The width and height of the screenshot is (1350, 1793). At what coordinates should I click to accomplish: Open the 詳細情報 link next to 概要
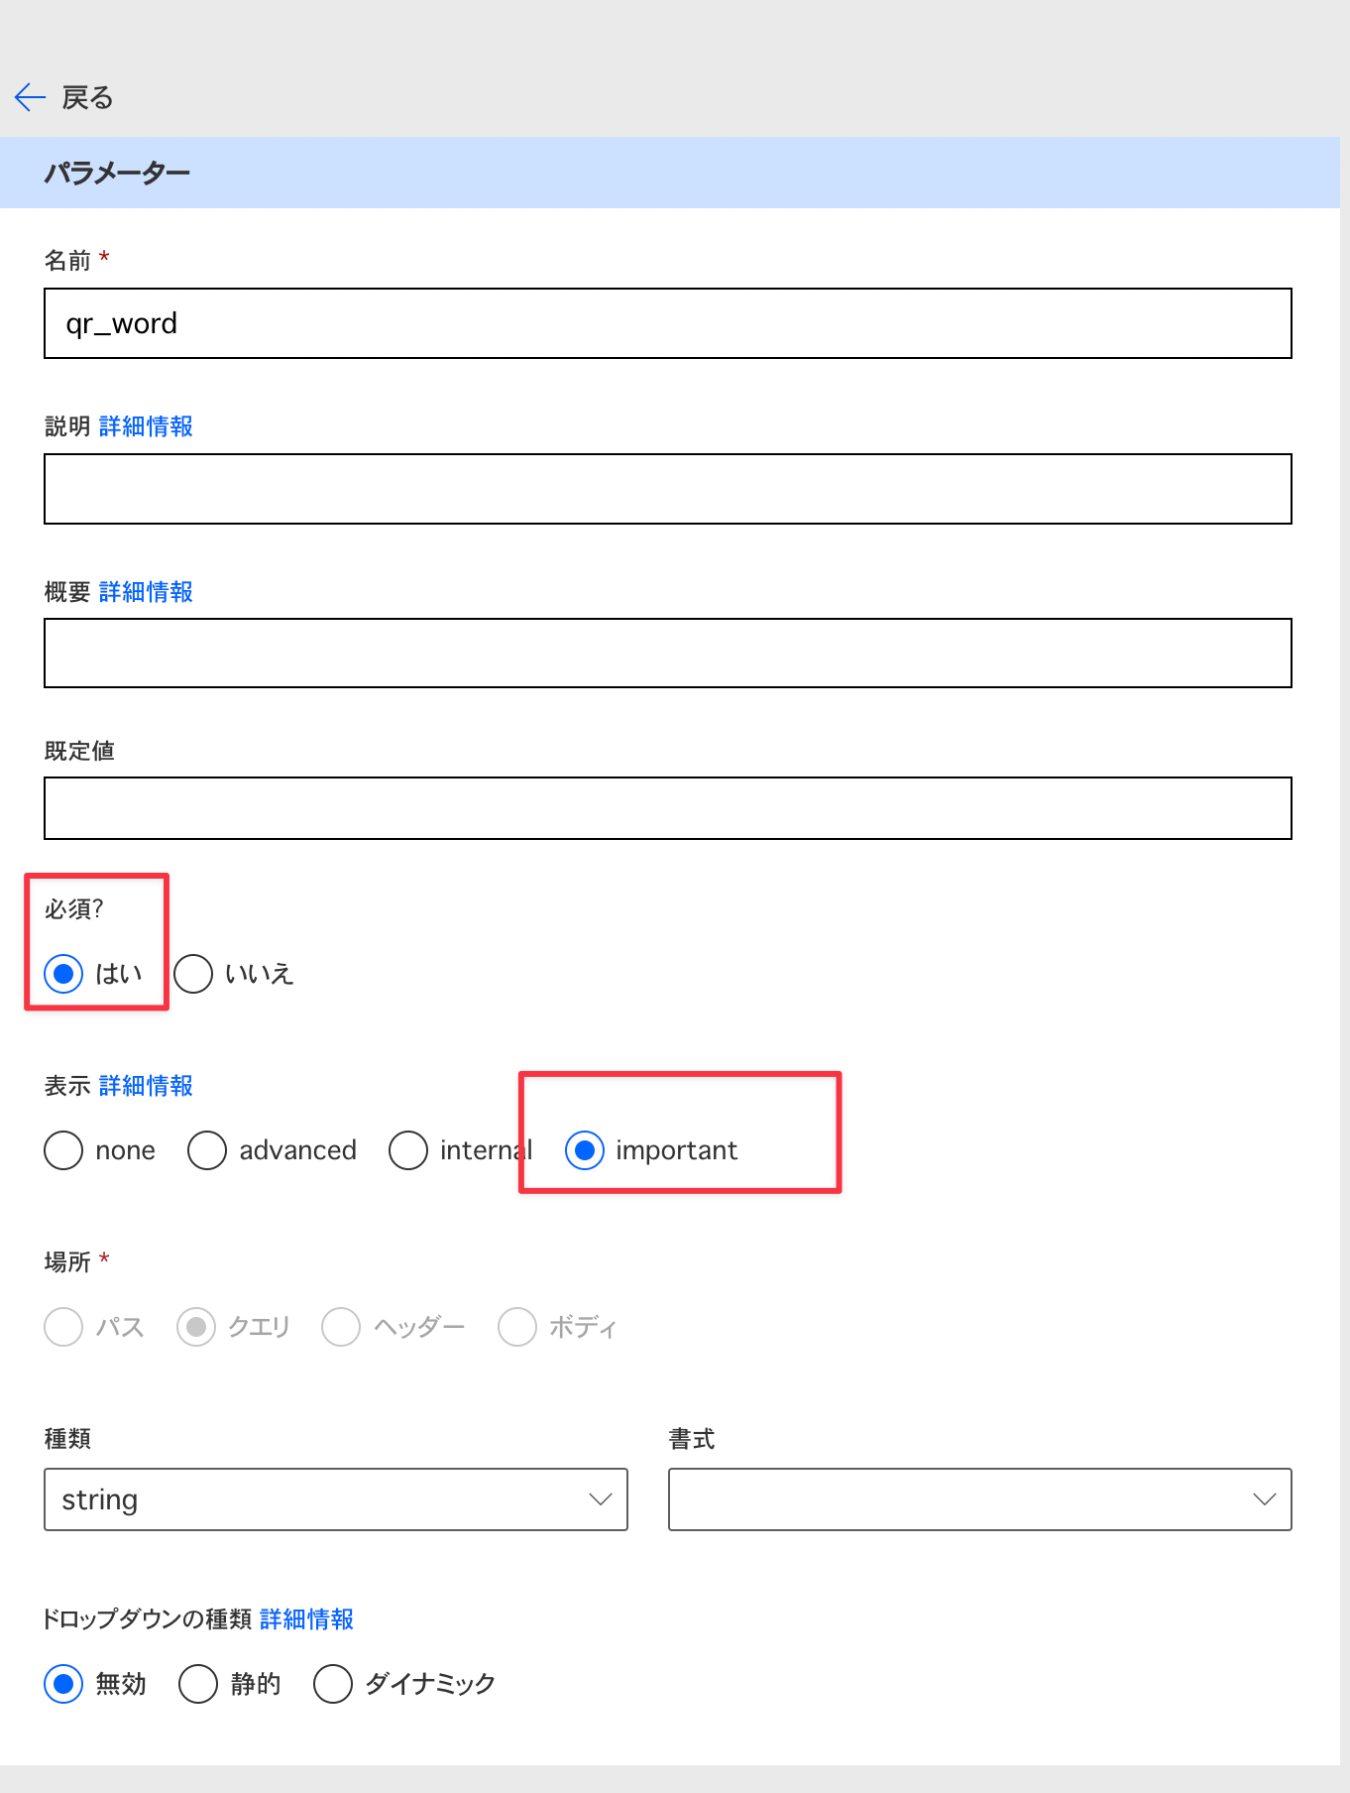146,592
